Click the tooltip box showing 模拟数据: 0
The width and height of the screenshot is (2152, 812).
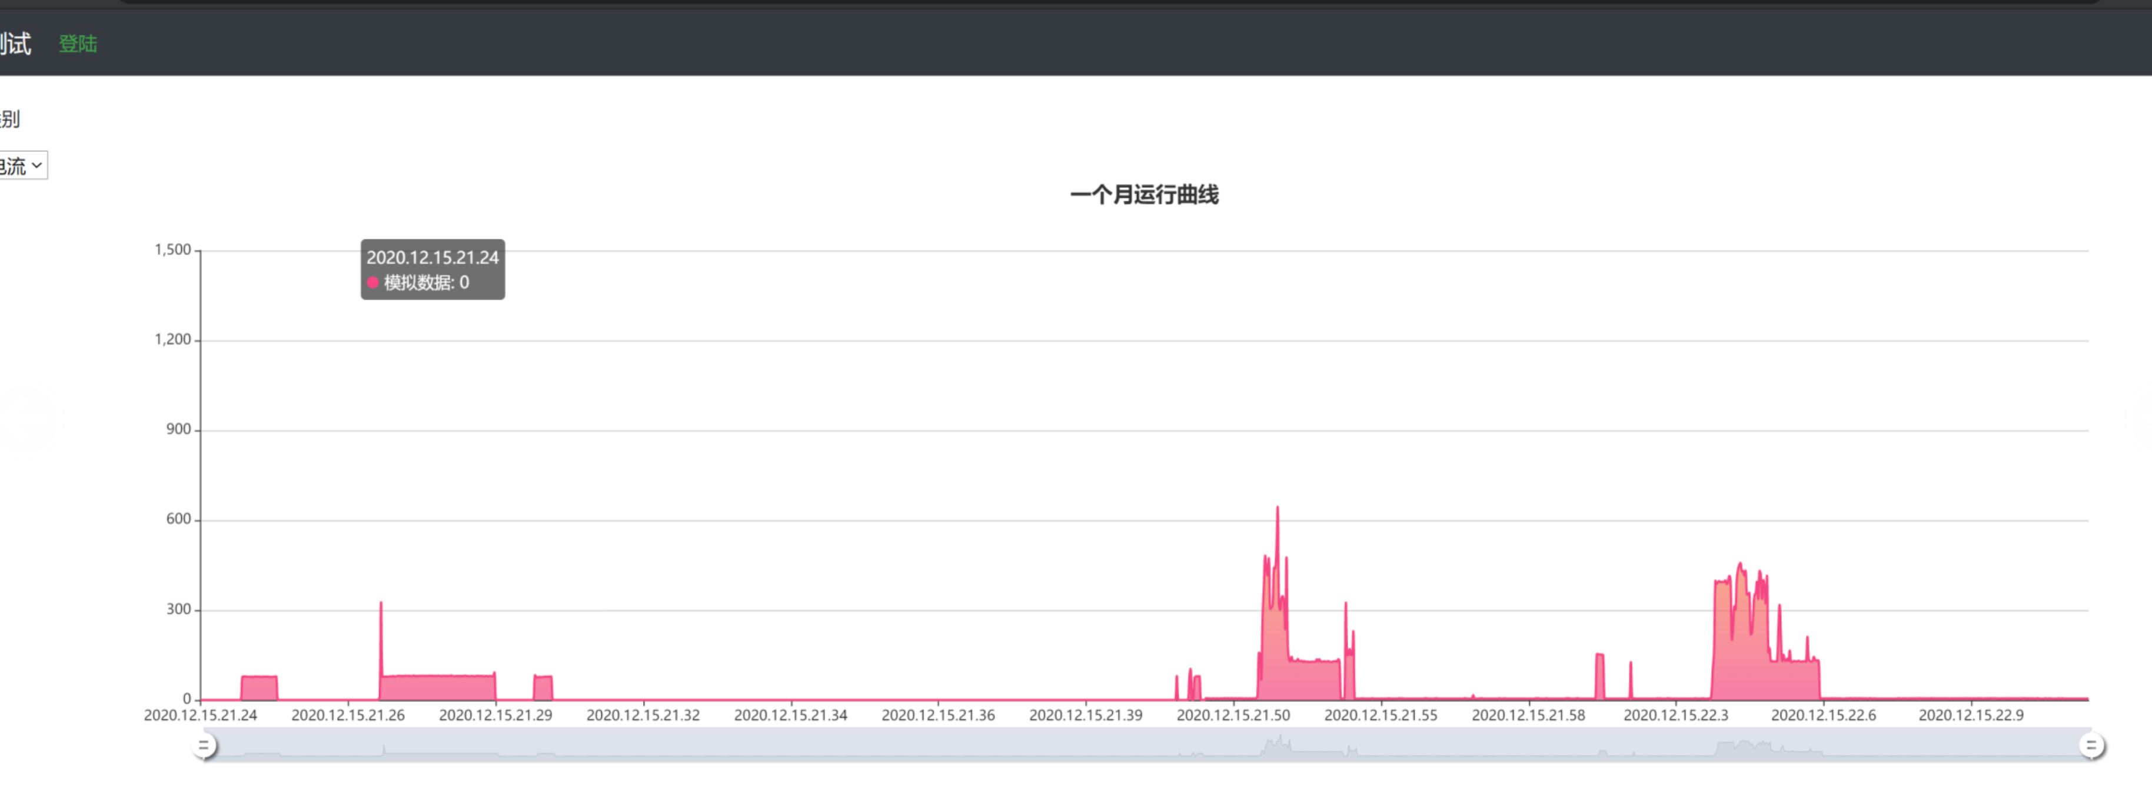tap(432, 270)
